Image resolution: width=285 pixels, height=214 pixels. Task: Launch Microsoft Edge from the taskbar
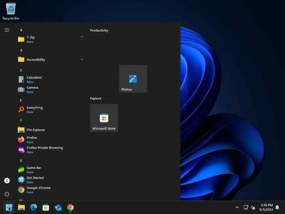pyautogui.click(x=34, y=207)
